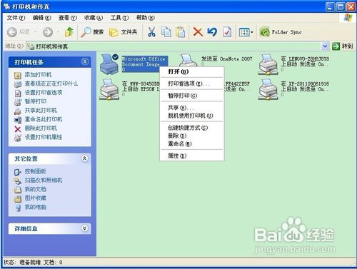Select the LENOVO-Z8HBJ8Y8 network printer icon
Viewport: 357px width, 269px height.
[x=268, y=64]
